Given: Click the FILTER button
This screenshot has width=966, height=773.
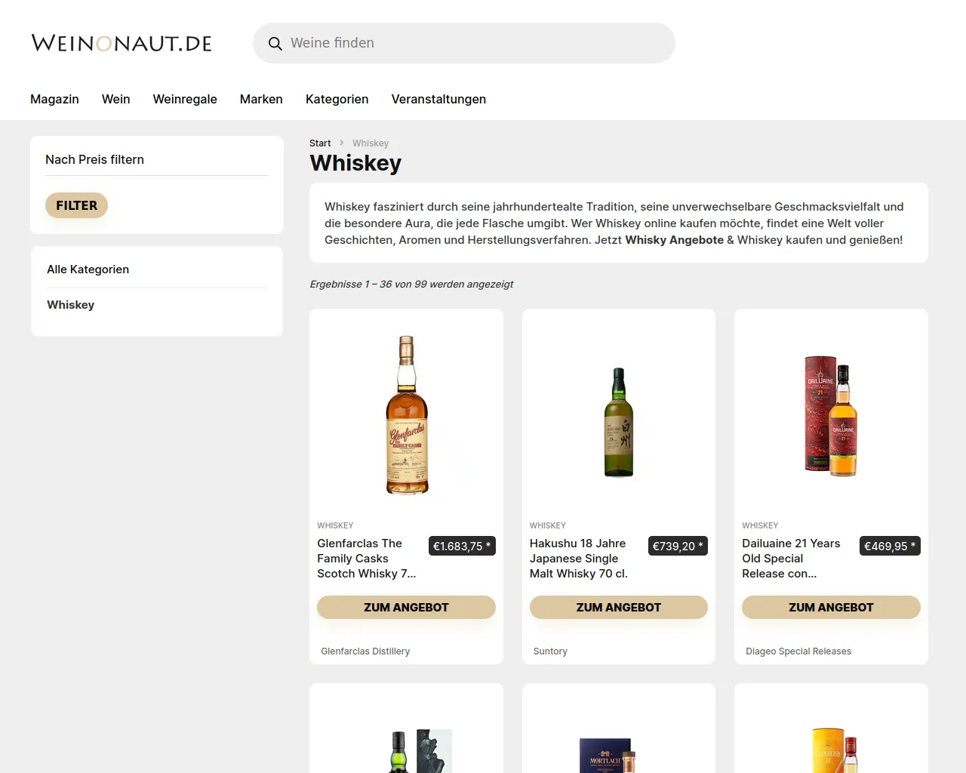Looking at the screenshot, I should [x=76, y=205].
